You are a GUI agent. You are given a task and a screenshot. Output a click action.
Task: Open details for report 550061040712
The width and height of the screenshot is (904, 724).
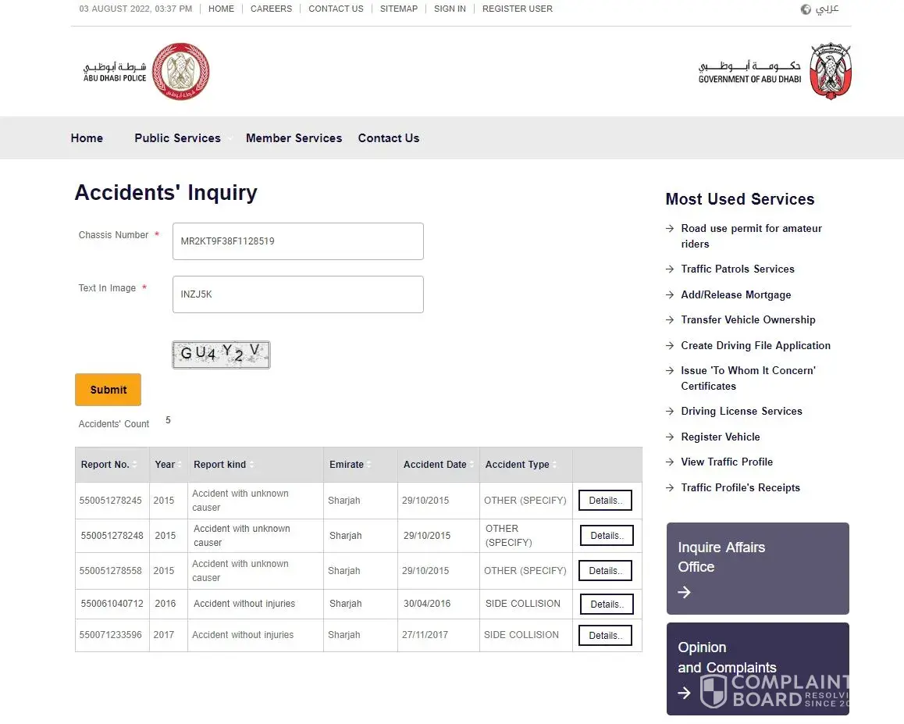[x=607, y=604]
